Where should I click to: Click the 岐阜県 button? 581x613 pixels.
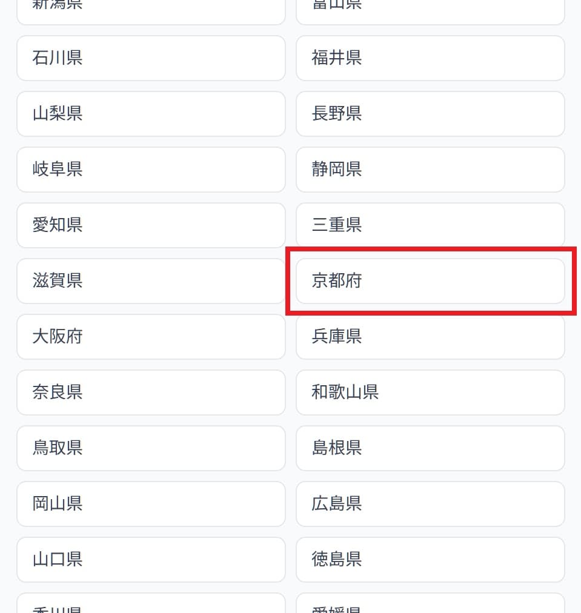(151, 170)
